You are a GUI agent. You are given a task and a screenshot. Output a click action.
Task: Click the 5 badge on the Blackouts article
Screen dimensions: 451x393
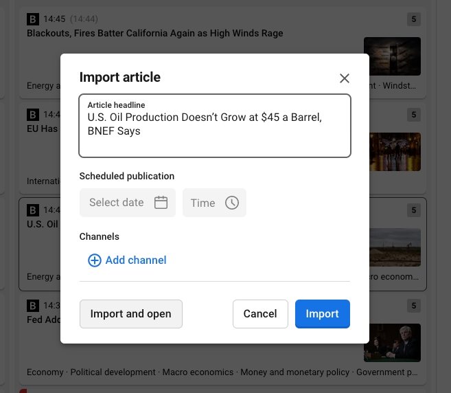coord(413,19)
